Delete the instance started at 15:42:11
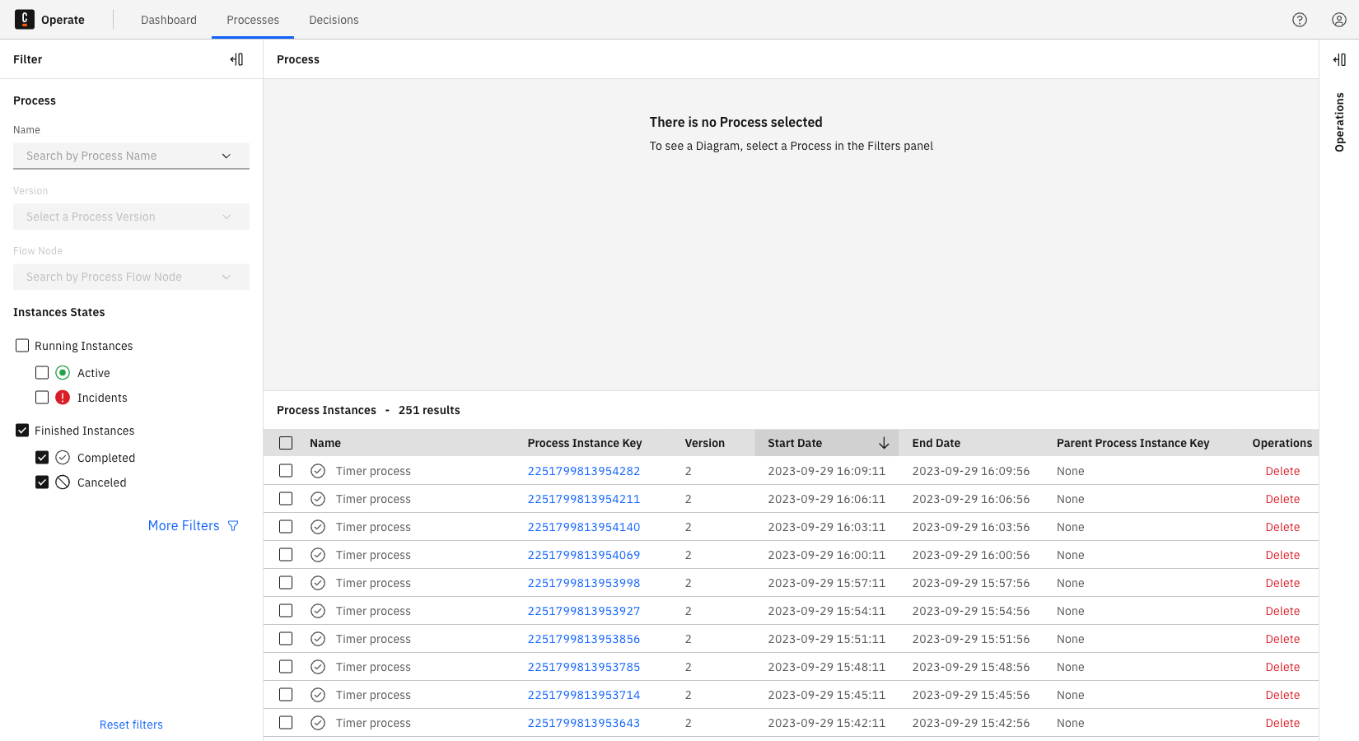 (1282, 723)
